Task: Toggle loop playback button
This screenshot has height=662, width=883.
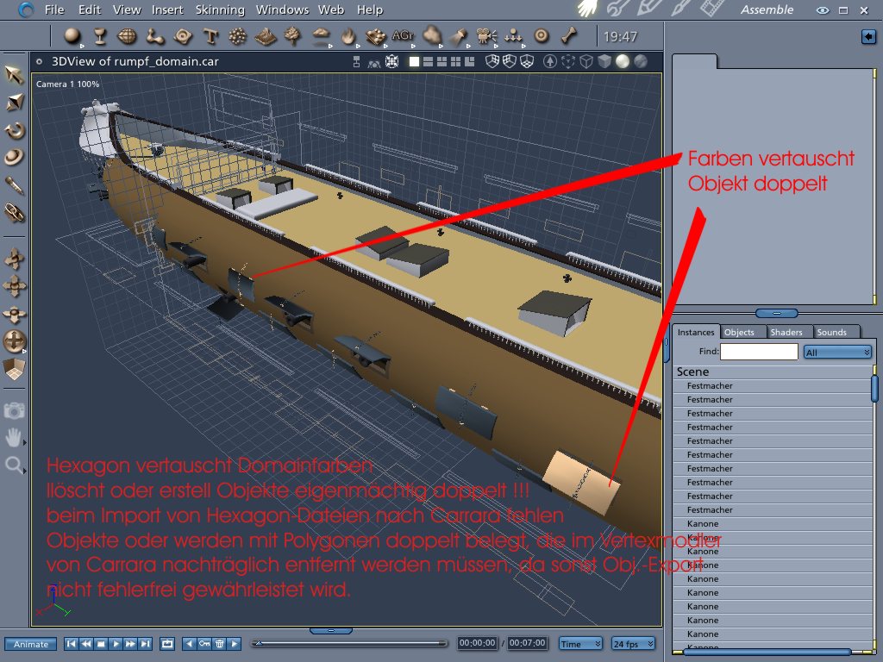Action: point(167,643)
